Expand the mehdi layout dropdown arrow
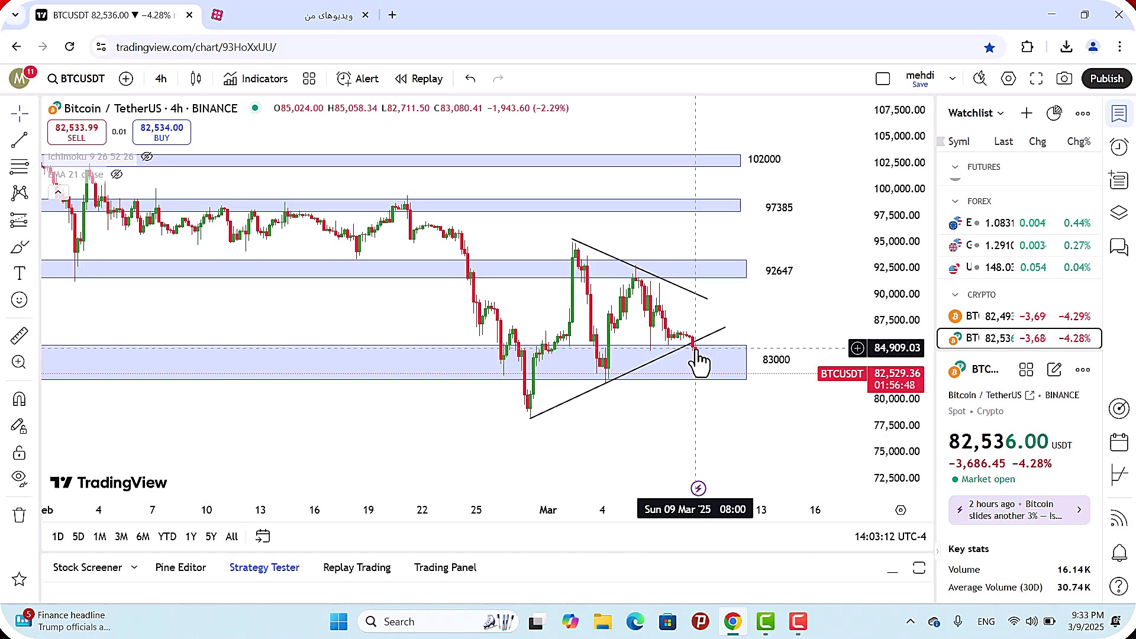The height and width of the screenshot is (639, 1136). pos(952,79)
